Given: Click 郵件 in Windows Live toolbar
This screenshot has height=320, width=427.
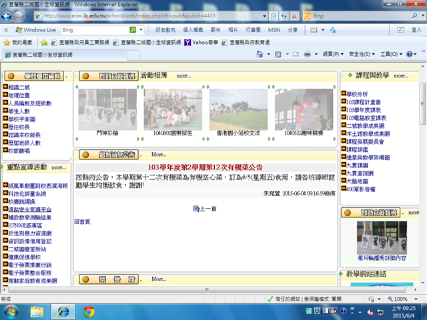Looking at the screenshot, I should pyautogui.click(x=216, y=30).
